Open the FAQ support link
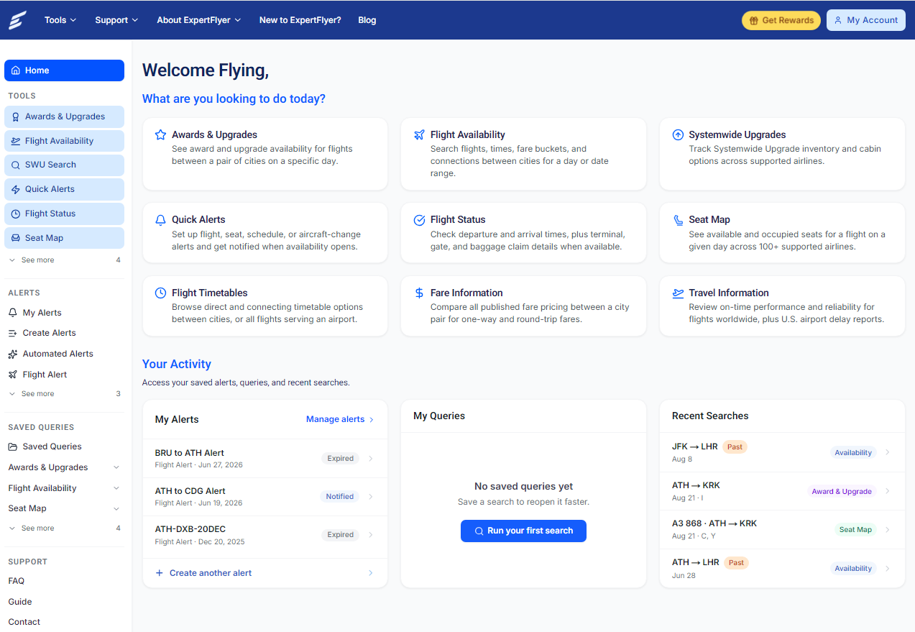 pyautogui.click(x=17, y=581)
